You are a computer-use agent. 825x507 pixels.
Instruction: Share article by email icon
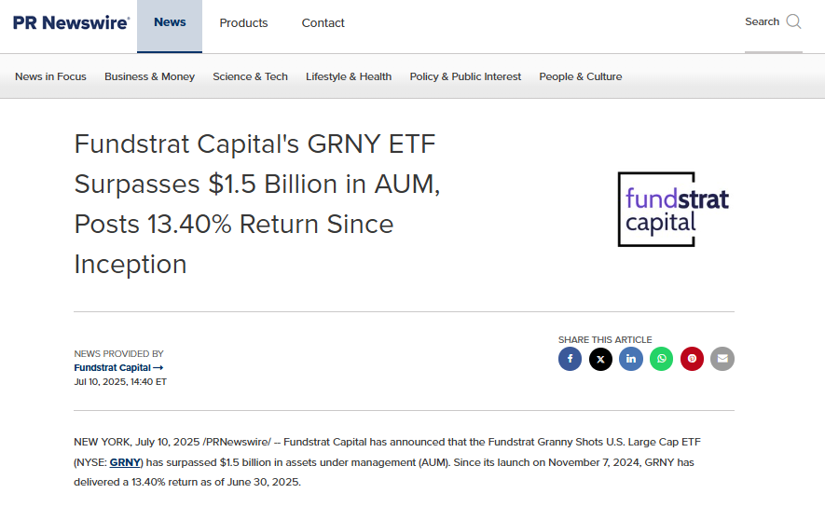pyautogui.click(x=722, y=359)
